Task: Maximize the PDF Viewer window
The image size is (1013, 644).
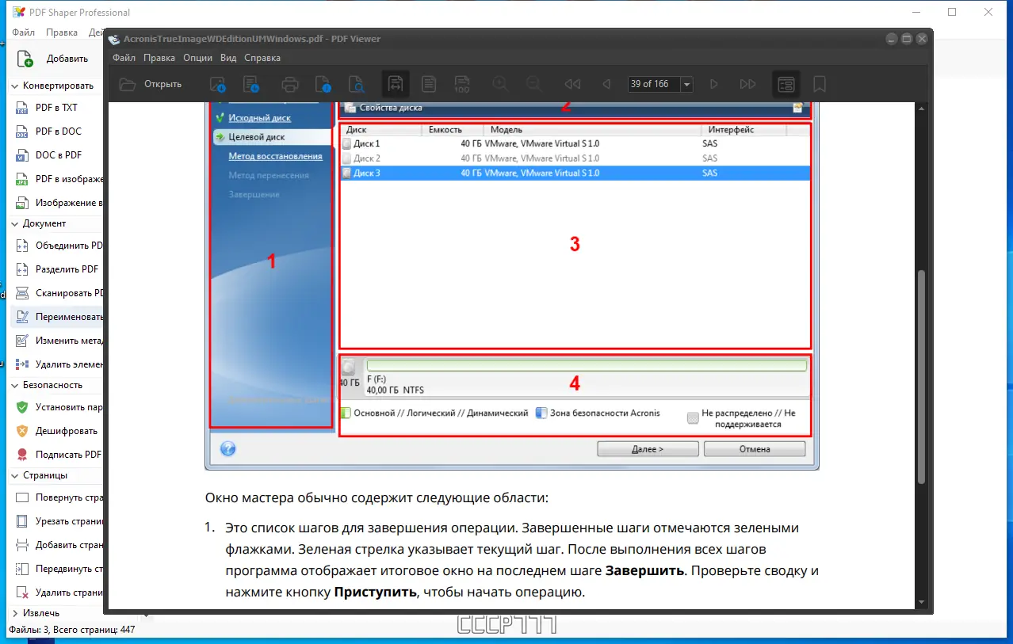Action: (x=907, y=39)
